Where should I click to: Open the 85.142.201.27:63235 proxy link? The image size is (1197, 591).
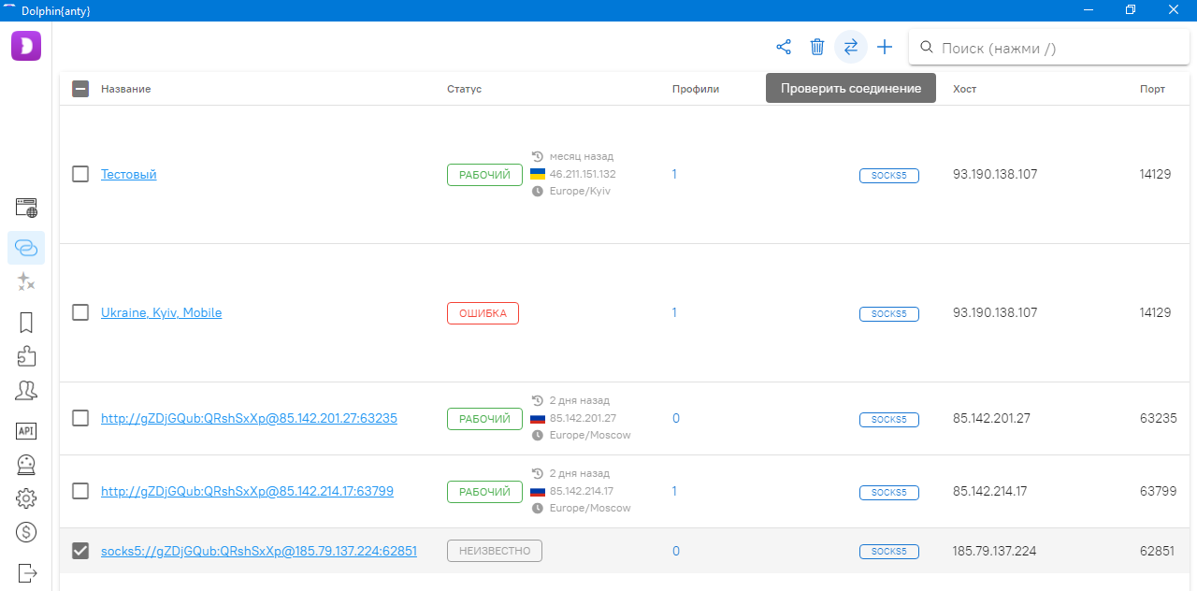tap(249, 418)
